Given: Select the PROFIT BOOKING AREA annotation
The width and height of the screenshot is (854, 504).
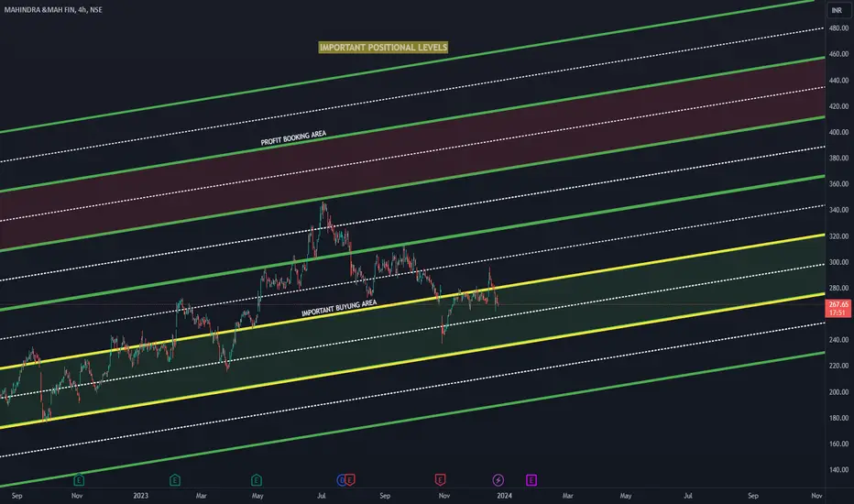Looking at the screenshot, I should [x=293, y=137].
